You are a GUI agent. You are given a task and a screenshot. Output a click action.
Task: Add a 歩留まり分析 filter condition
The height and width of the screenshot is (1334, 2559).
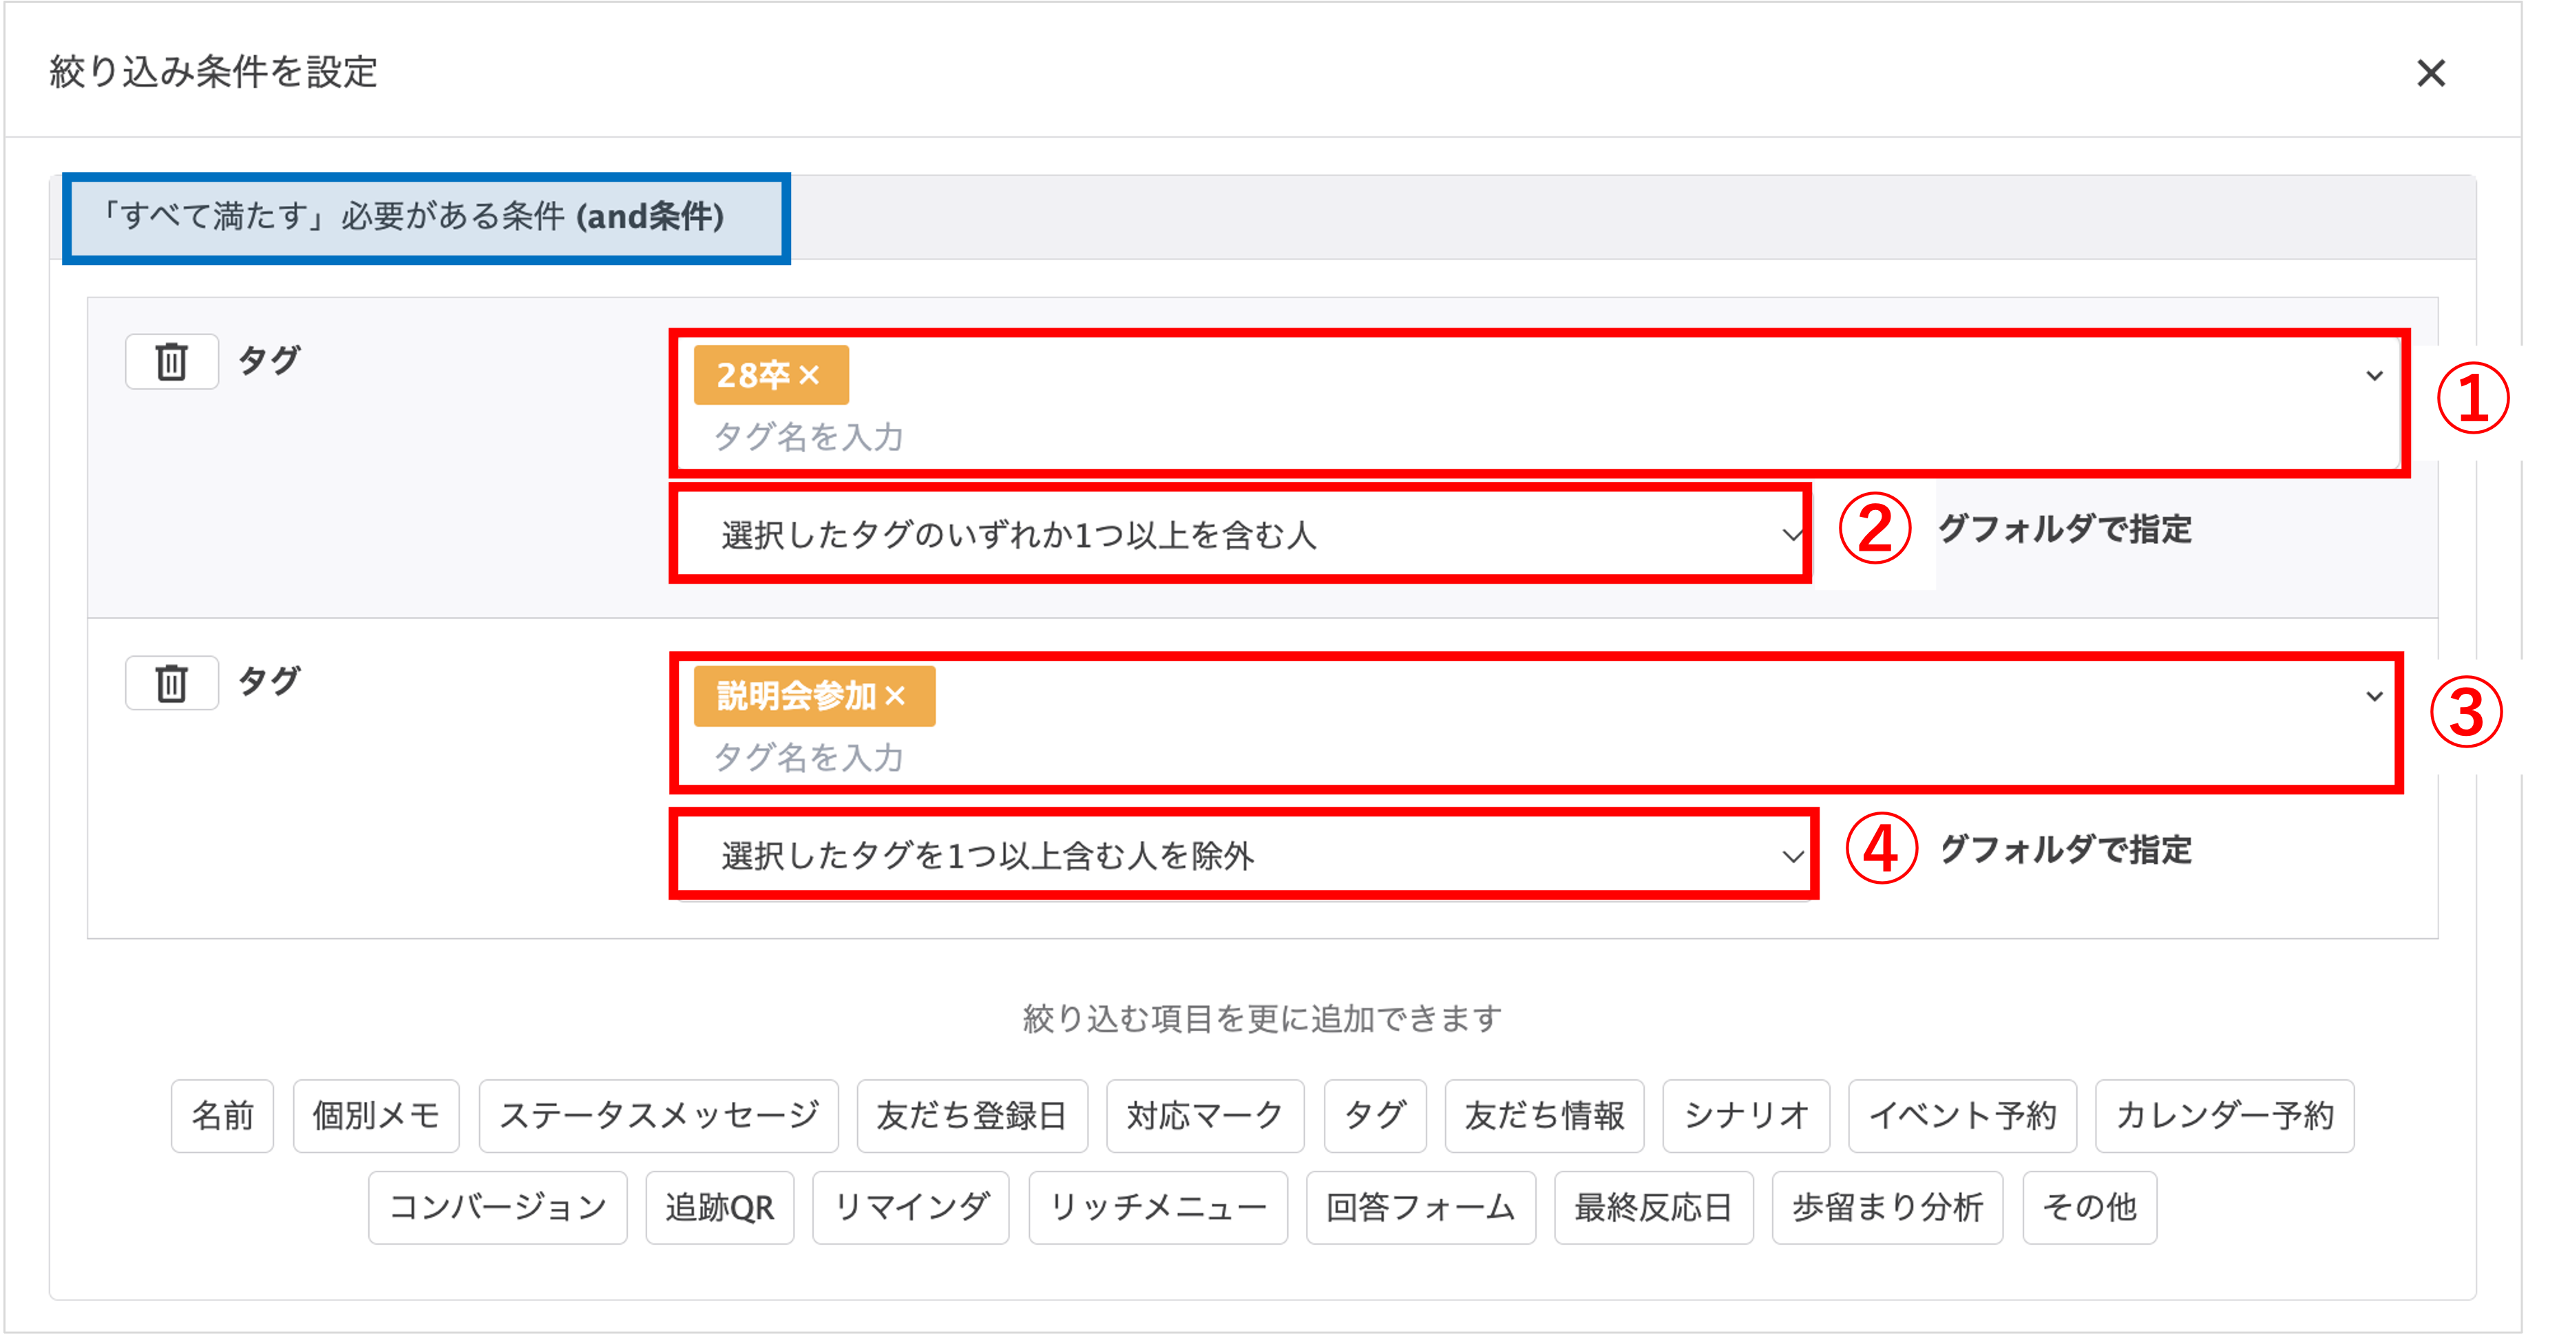(1888, 1208)
